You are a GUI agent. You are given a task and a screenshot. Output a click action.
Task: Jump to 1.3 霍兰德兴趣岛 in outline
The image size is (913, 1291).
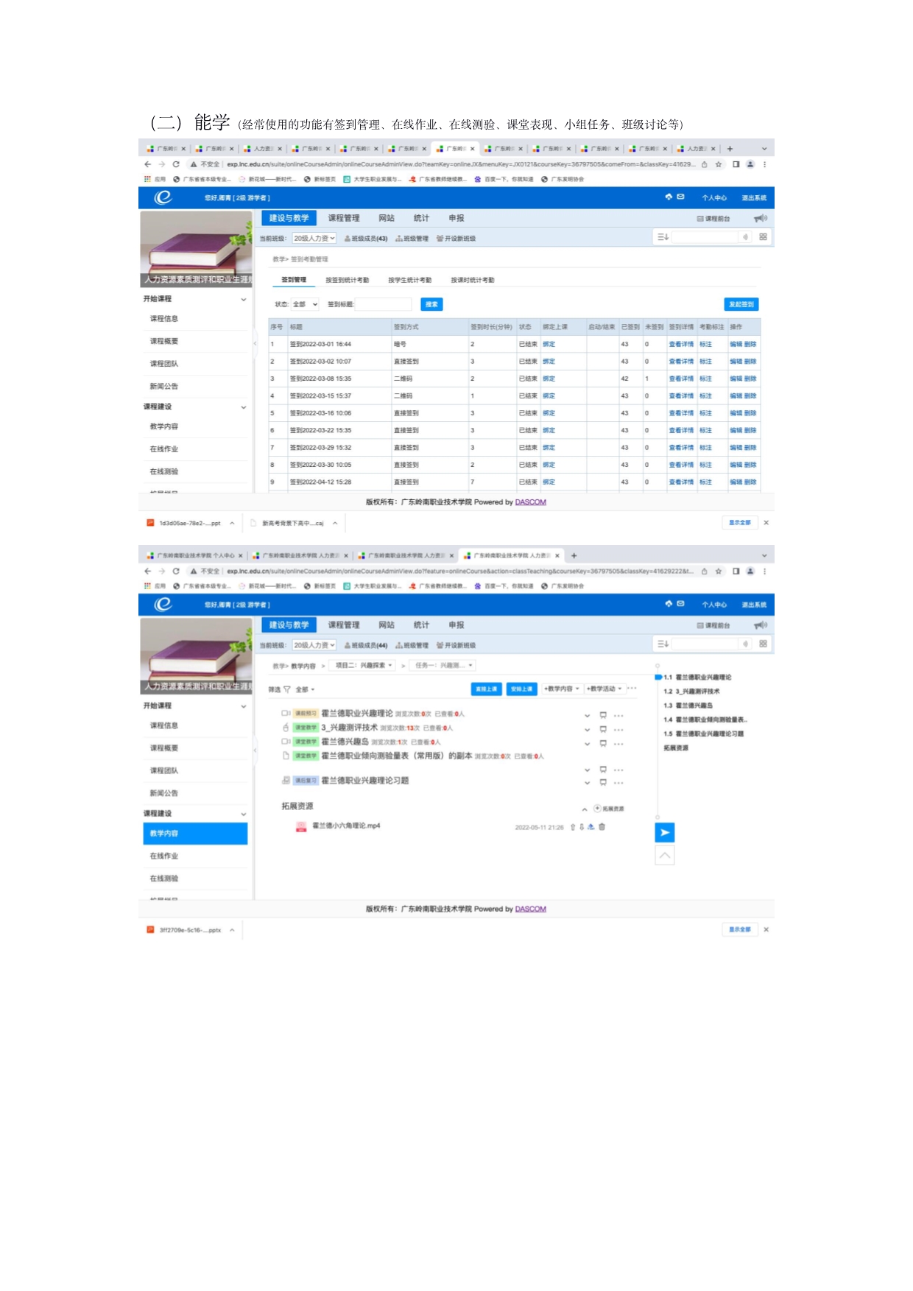(x=688, y=706)
